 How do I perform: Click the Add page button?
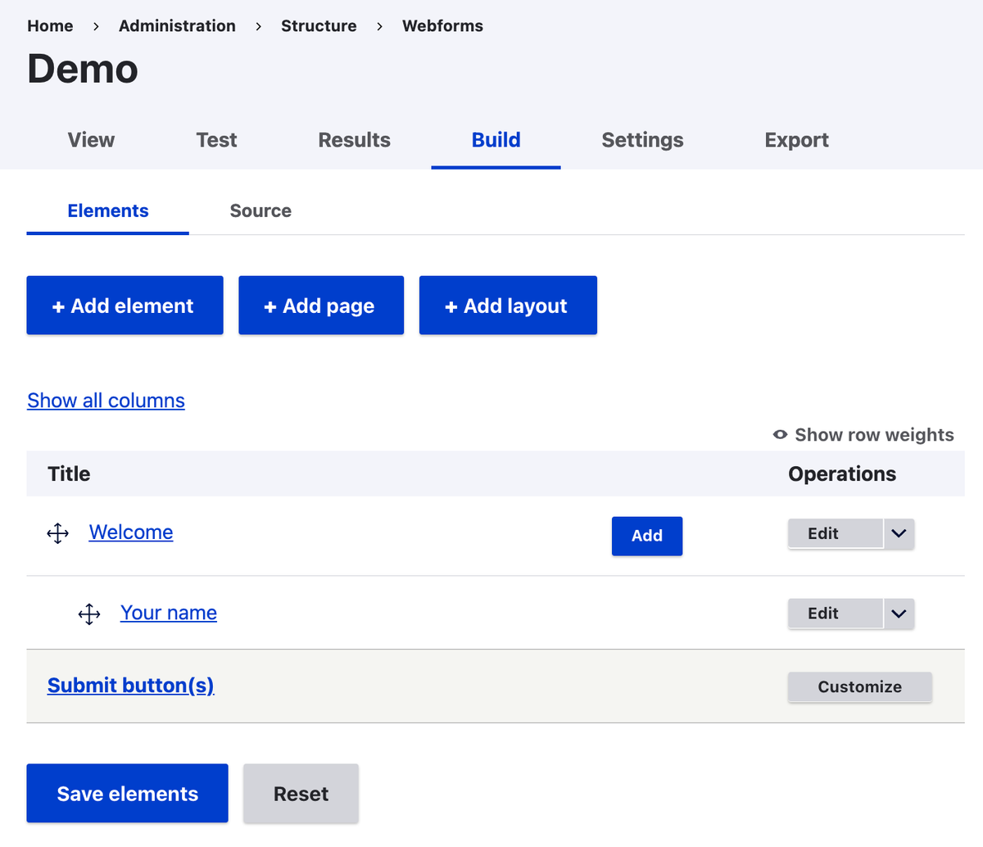click(321, 306)
